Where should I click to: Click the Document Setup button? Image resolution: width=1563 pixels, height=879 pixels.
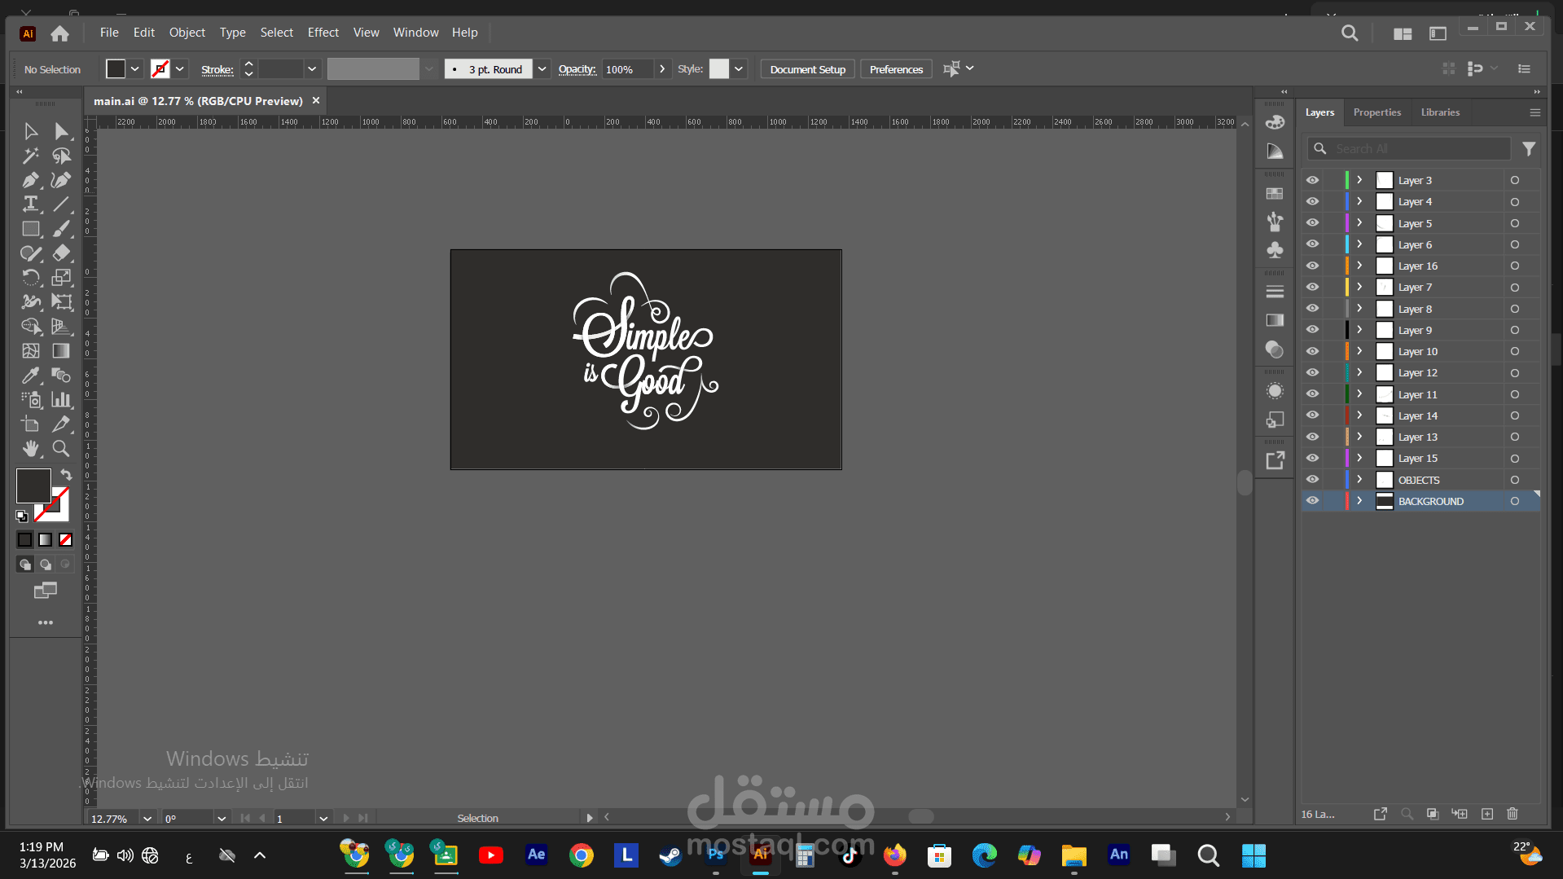click(806, 68)
